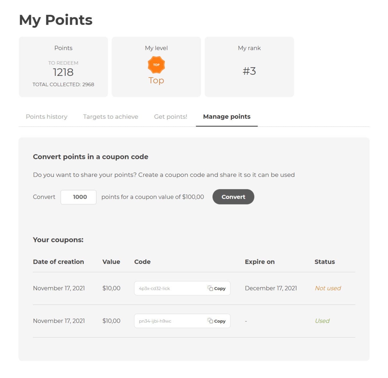Click the Total Collected: 2968 text
This screenshot has height=378, width=388.
[63, 84]
